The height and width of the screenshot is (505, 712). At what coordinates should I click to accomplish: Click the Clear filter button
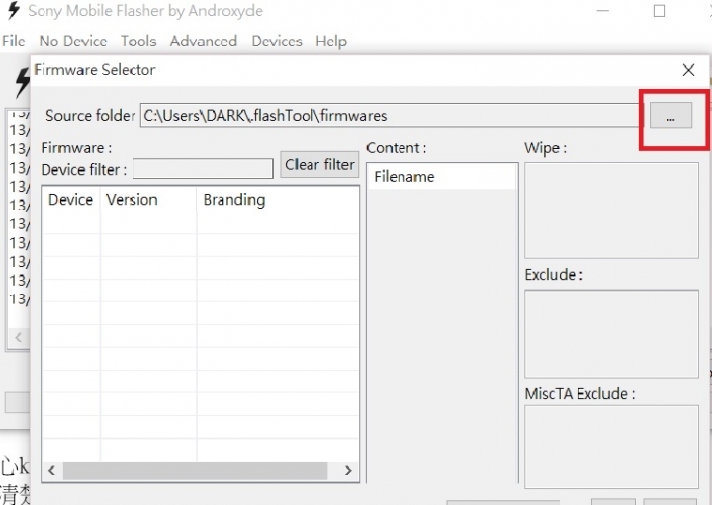[x=319, y=164]
